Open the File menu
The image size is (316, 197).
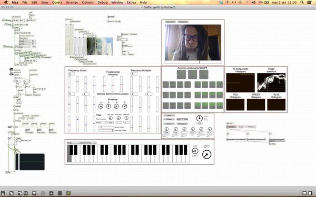tap(25, 3)
